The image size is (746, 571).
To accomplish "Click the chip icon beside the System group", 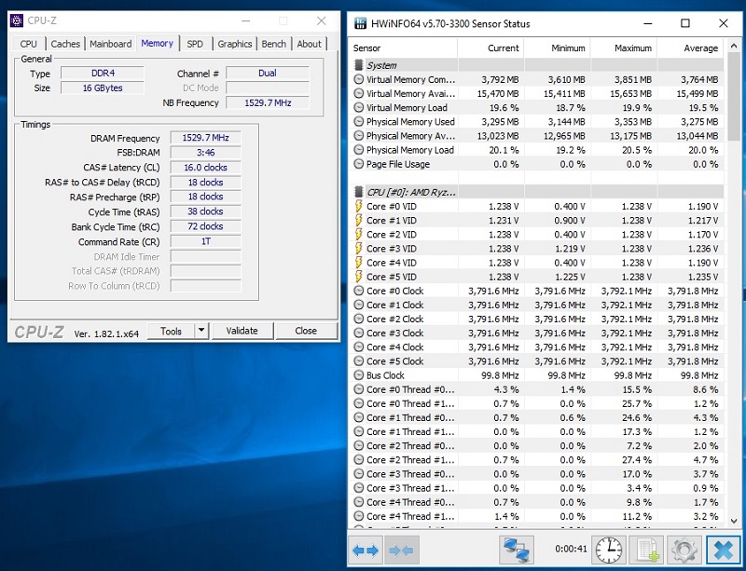I will click(x=359, y=65).
